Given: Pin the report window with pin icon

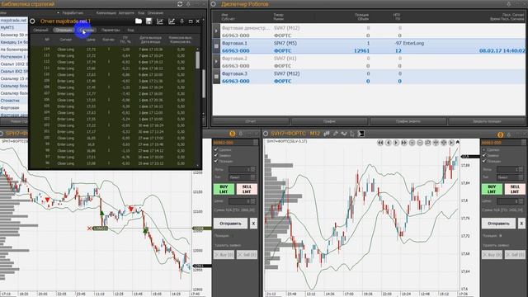Looking at the screenshot, I should coord(181,21).
